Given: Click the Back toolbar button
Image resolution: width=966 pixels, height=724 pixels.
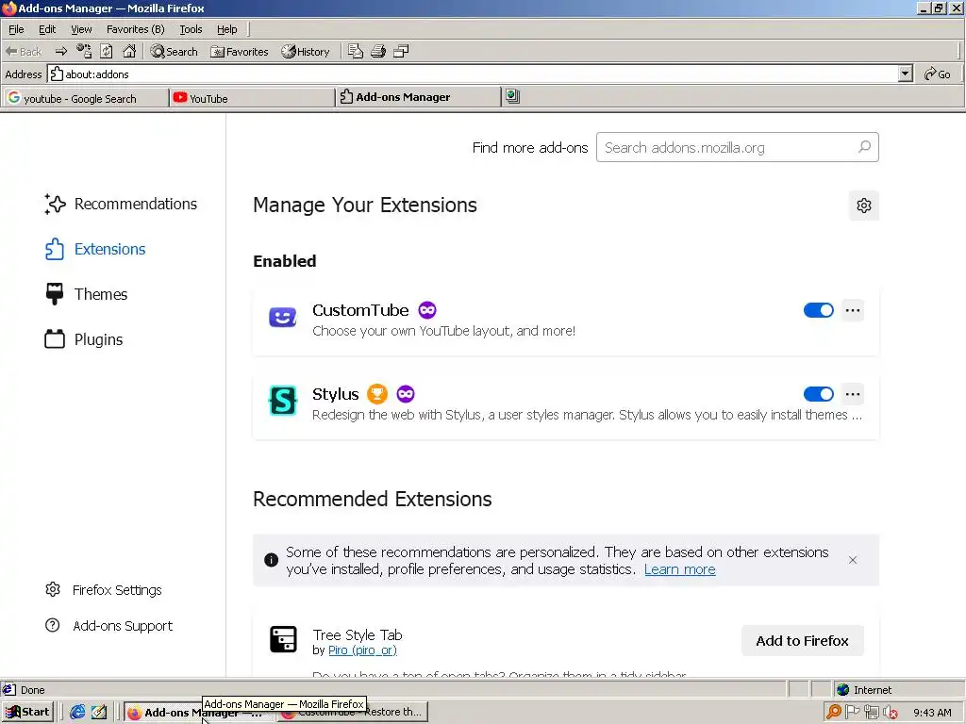Looking at the screenshot, I should click(24, 52).
